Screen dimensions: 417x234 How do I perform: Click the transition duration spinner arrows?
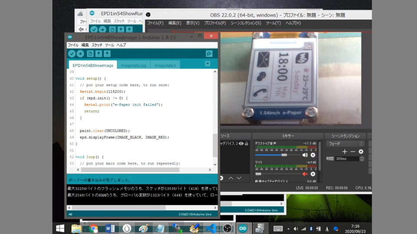(362, 159)
